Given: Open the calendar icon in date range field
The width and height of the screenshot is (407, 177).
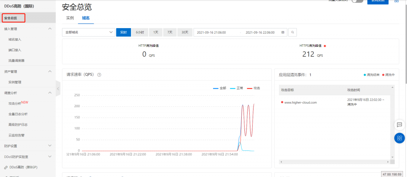Looking at the screenshot, I should pyautogui.click(x=283, y=33).
